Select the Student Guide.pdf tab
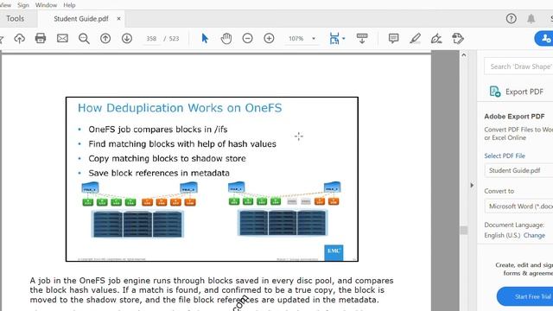This screenshot has width=553, height=311. coord(80,19)
